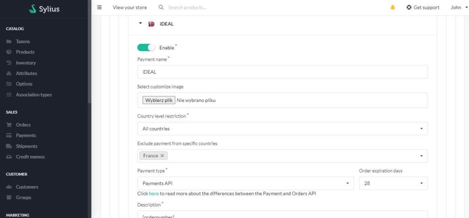Image resolution: width=469 pixels, height=218 pixels.
Task: Open Country level restriction dropdown
Action: (282, 129)
